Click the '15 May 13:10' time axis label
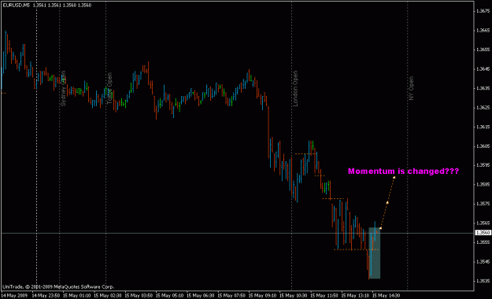This screenshot has height=299, width=492. pyautogui.click(x=355, y=296)
